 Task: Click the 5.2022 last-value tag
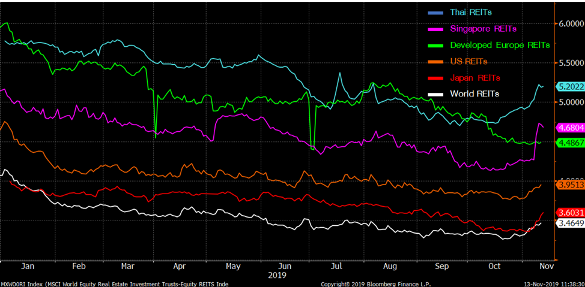[570, 86]
